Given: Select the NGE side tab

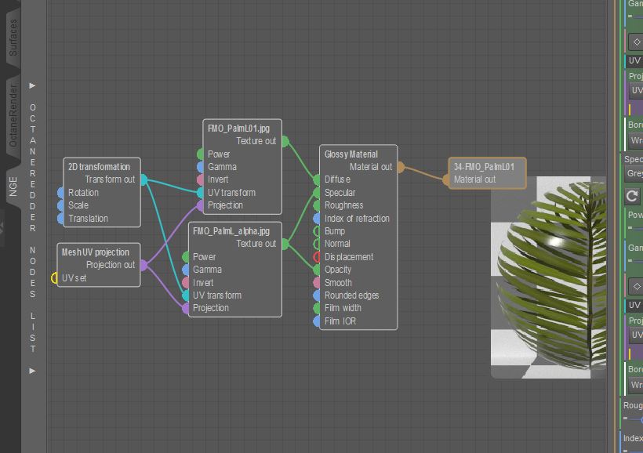Looking at the screenshot, I should click(13, 187).
